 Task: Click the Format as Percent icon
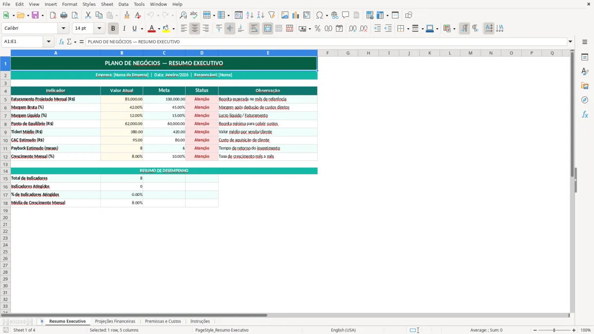tap(317, 29)
